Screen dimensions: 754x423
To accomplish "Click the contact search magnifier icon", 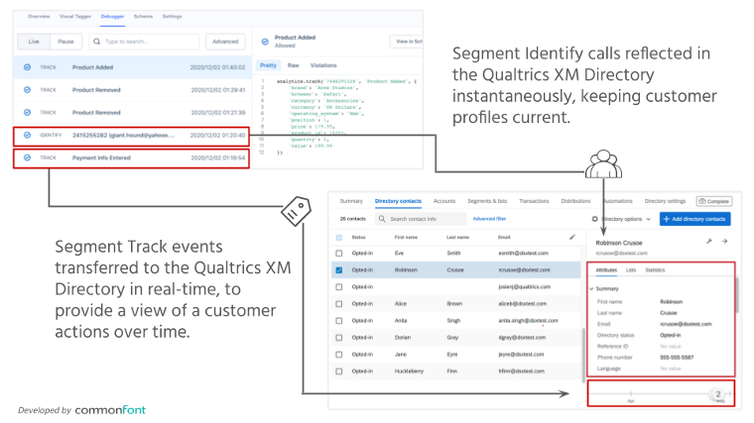I will point(382,219).
